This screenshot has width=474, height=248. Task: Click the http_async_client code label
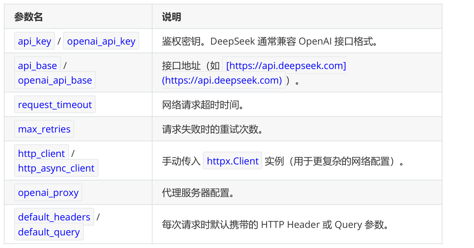(56, 168)
